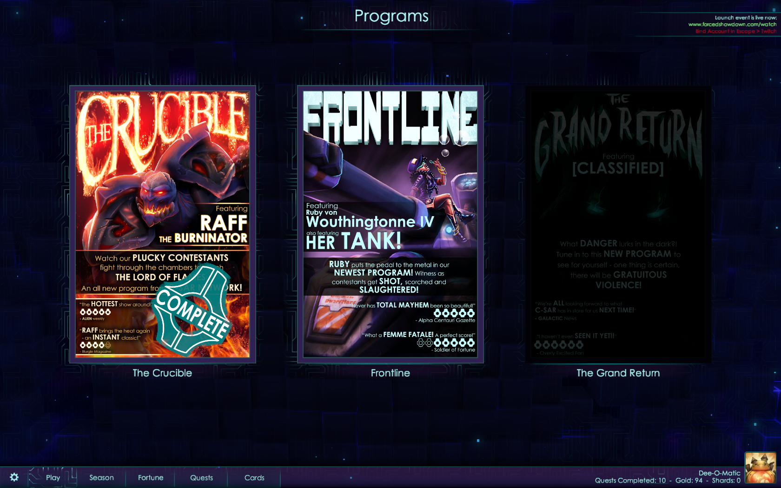
Task: Switch to the Fortune tab
Action: point(151,477)
